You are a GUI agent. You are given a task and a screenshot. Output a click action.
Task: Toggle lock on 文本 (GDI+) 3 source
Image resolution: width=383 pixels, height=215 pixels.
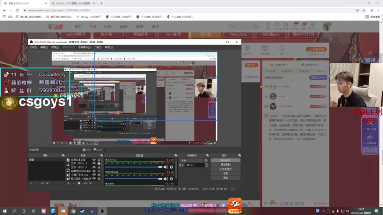coord(99,167)
